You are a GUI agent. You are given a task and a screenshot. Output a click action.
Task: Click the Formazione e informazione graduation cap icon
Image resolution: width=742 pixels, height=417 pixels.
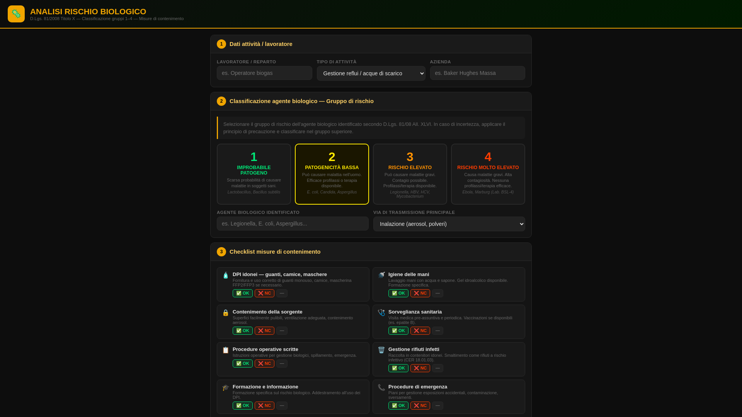226,388
